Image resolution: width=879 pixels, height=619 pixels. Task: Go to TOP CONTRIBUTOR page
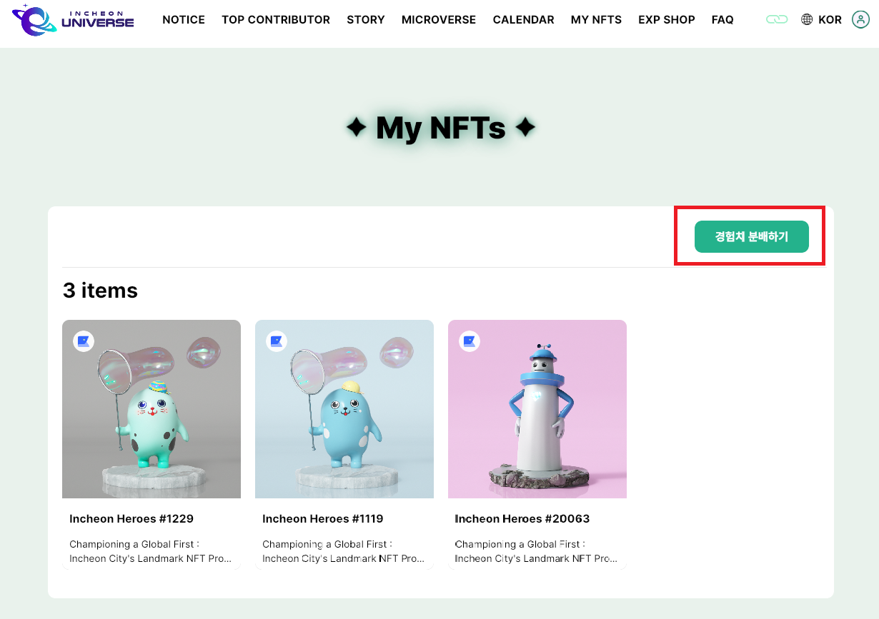click(x=276, y=20)
